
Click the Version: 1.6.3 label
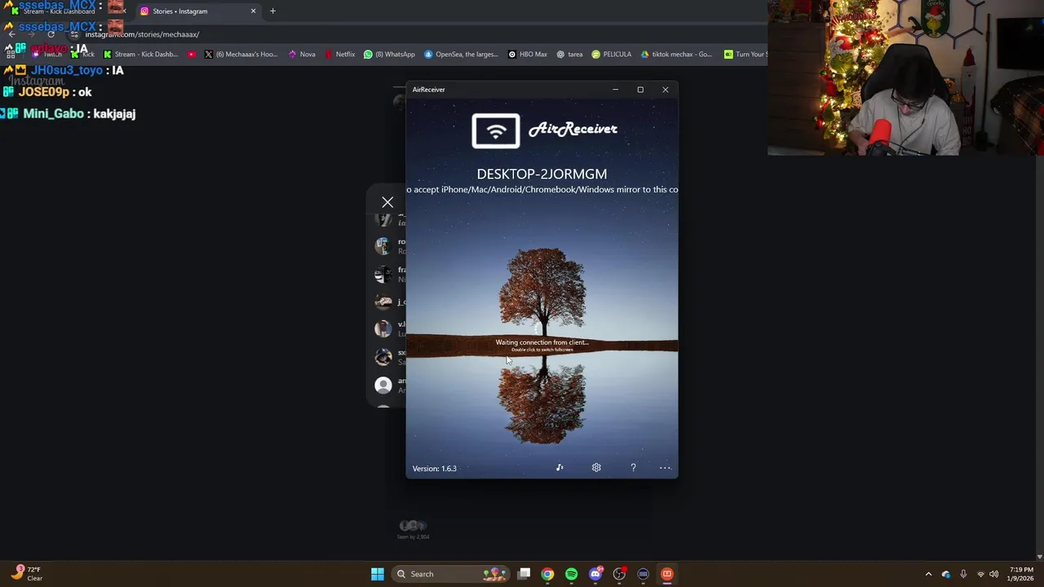coord(435,469)
